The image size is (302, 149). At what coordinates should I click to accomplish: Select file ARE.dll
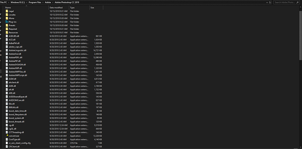pos(12,93)
